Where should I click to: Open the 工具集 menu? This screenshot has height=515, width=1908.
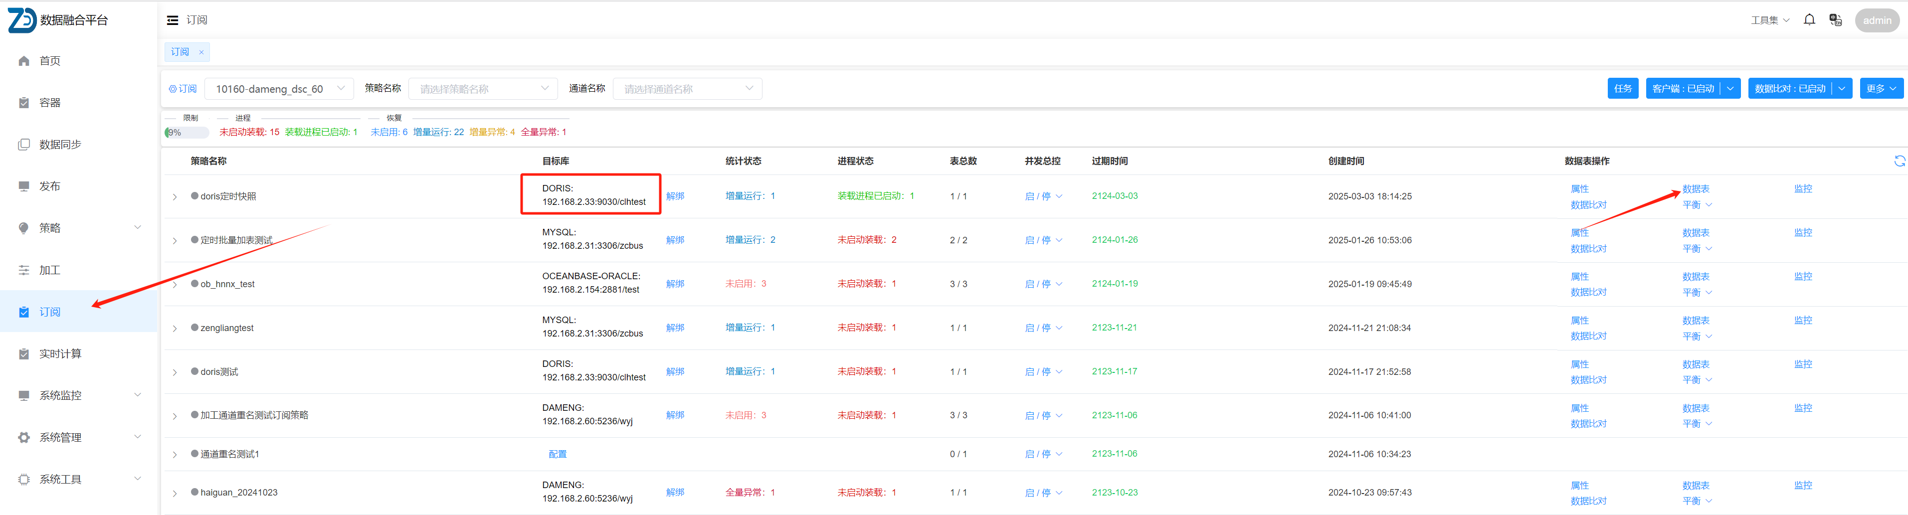[1769, 21]
